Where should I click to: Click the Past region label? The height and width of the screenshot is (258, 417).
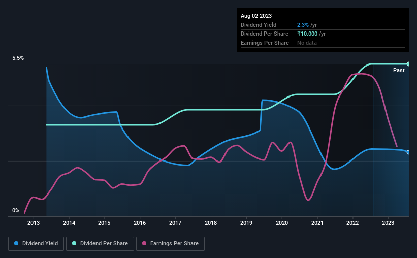399,70
